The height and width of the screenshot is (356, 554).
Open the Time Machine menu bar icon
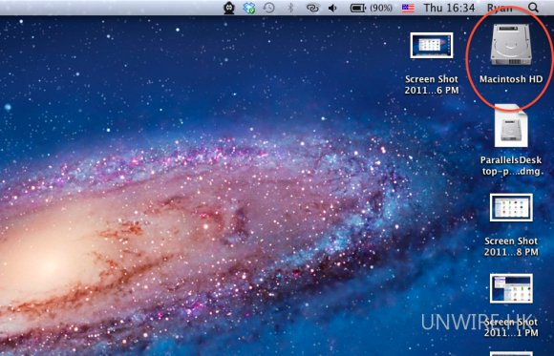[269, 8]
